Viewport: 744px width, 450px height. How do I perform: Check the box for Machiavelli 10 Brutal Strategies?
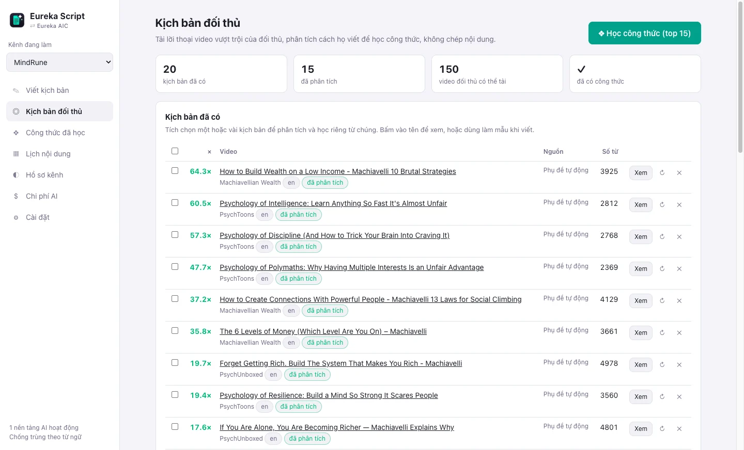click(175, 171)
